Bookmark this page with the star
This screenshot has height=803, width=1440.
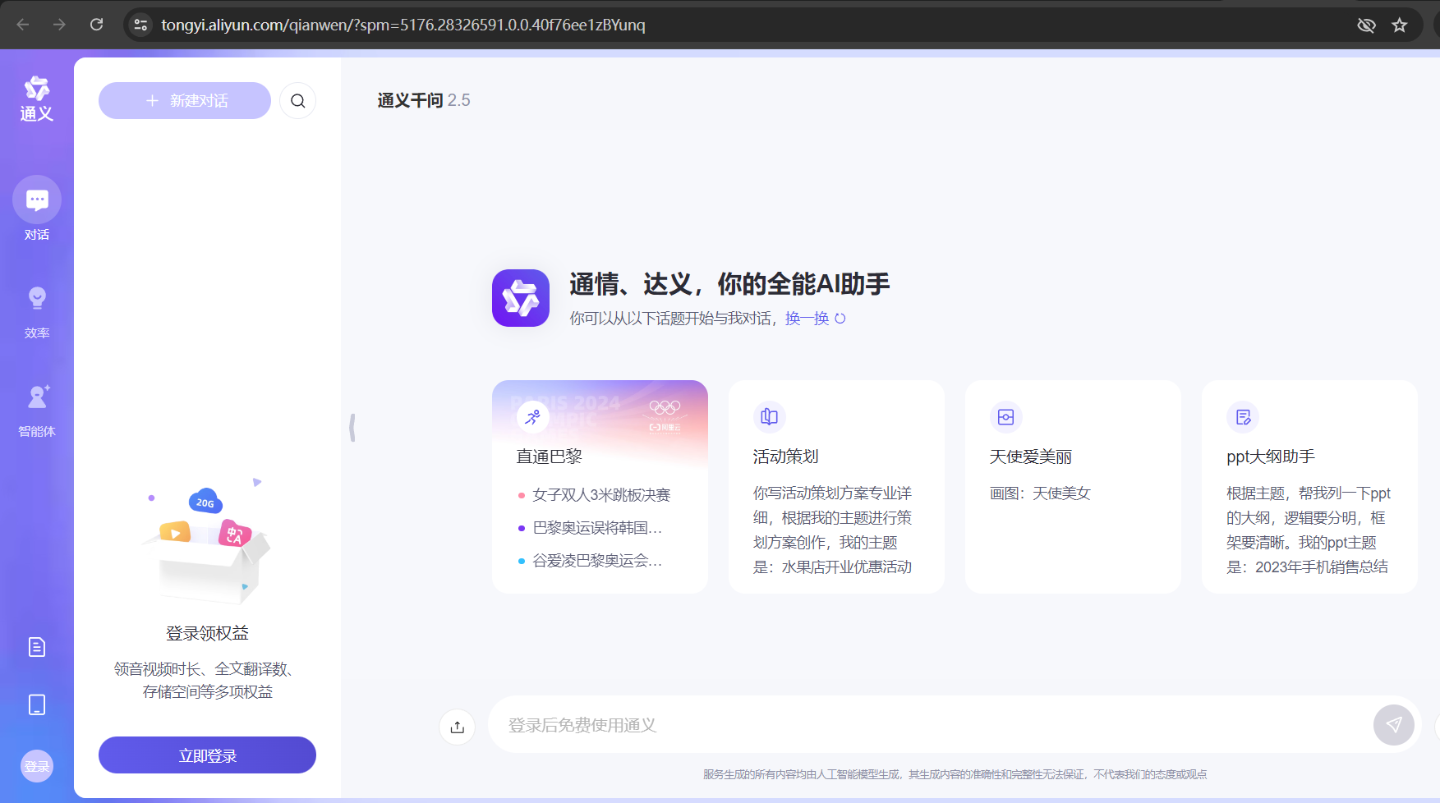(1400, 25)
